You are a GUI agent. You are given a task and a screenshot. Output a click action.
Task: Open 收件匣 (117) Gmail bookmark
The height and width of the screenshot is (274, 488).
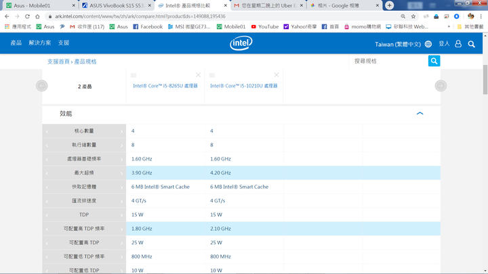[87, 26]
